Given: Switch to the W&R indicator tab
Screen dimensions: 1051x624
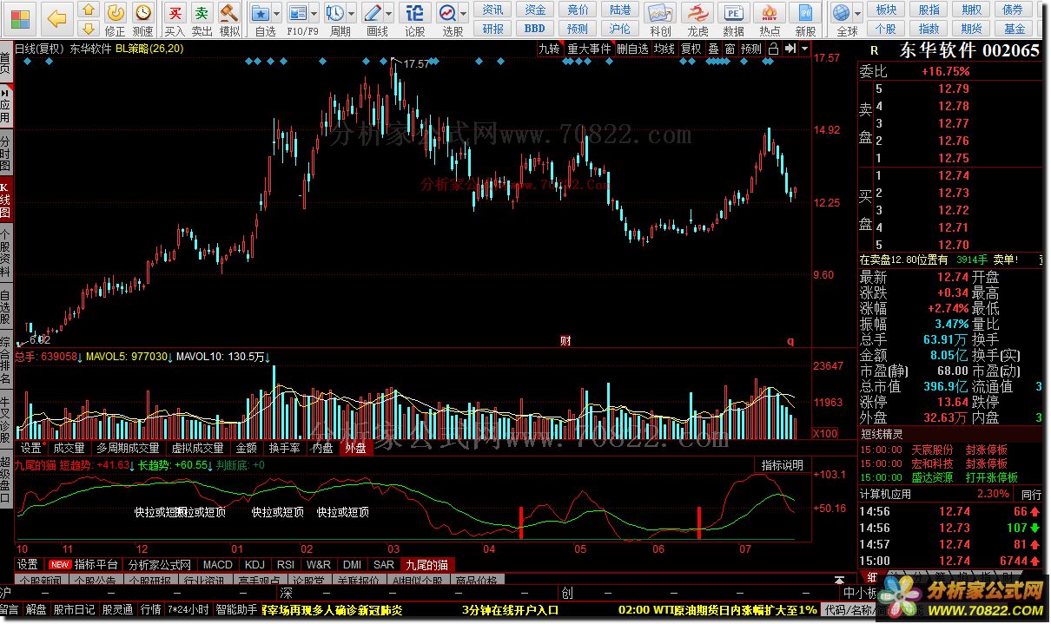Looking at the screenshot, I should (318, 564).
